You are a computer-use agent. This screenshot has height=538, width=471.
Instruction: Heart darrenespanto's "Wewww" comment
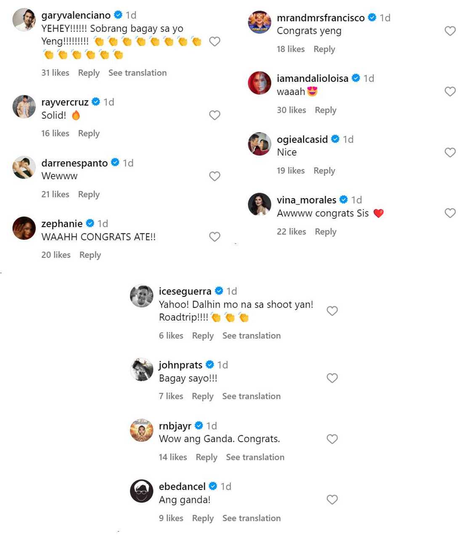click(x=214, y=176)
